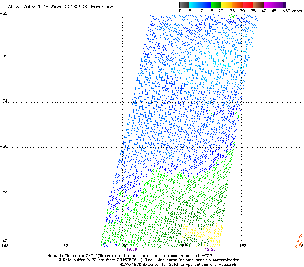Click the NOAA/NESDIS credit line

click(177, 265)
